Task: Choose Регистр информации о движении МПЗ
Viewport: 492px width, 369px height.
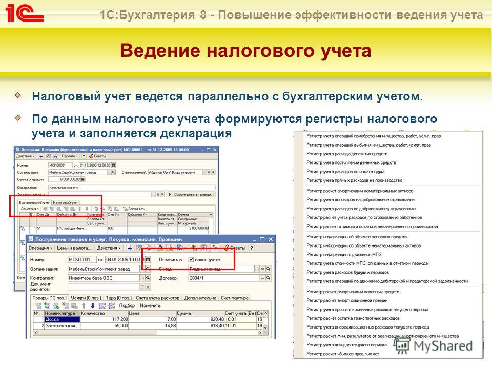Action: [344, 255]
